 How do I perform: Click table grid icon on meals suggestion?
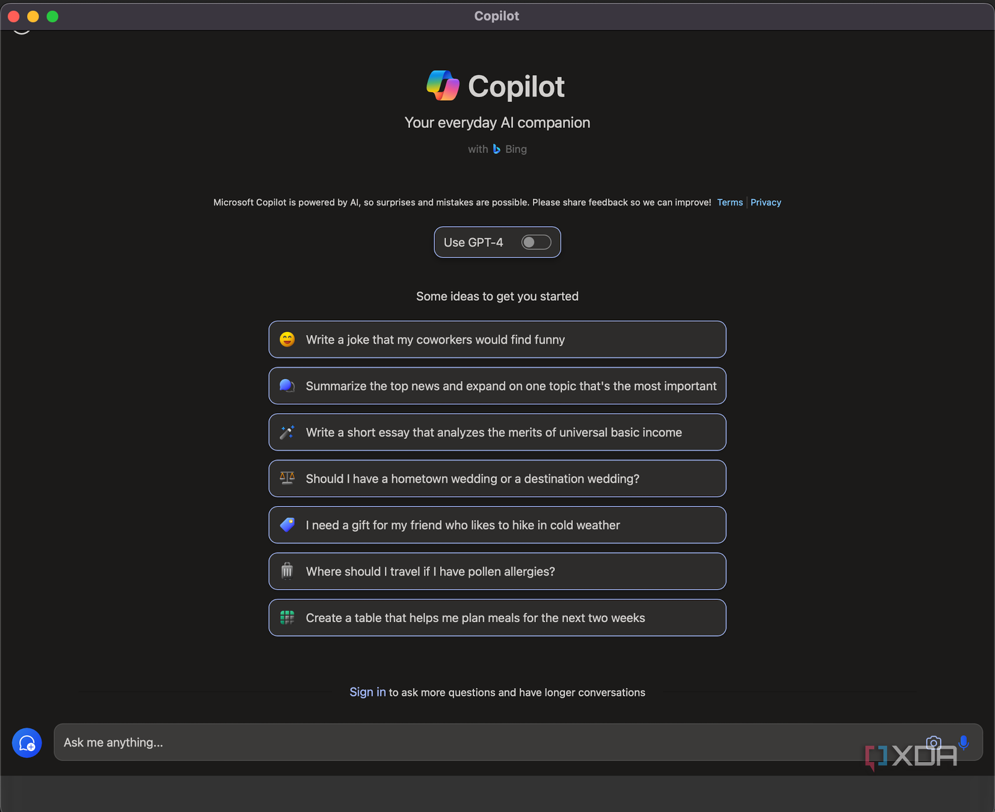pos(287,618)
